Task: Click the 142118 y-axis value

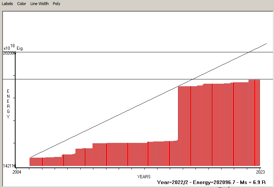Action: (9, 166)
